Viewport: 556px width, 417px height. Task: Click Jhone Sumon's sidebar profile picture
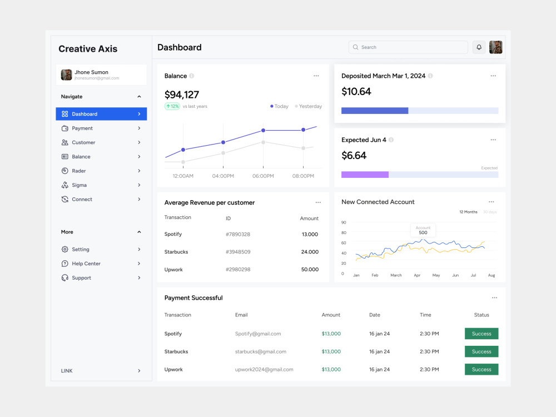point(67,75)
